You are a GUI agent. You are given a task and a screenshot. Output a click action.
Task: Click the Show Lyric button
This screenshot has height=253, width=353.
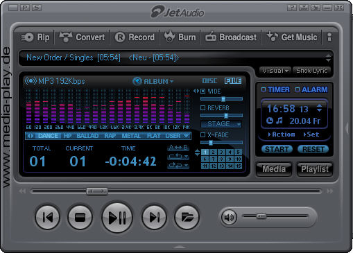click(311, 71)
